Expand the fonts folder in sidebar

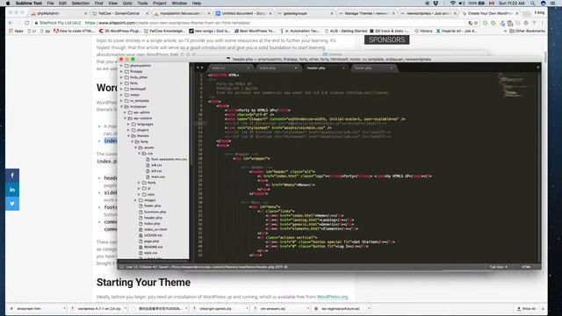tap(140, 183)
